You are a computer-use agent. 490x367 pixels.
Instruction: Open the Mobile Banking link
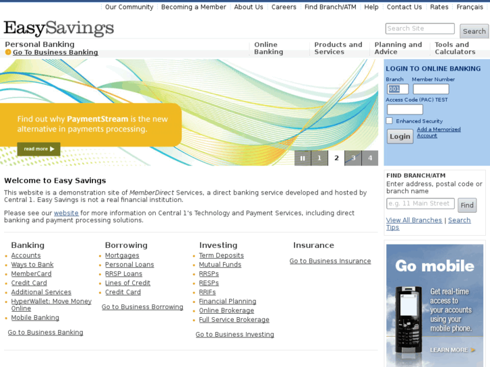coord(35,318)
